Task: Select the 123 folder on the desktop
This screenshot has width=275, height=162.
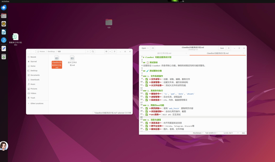Action: (x=109, y=24)
